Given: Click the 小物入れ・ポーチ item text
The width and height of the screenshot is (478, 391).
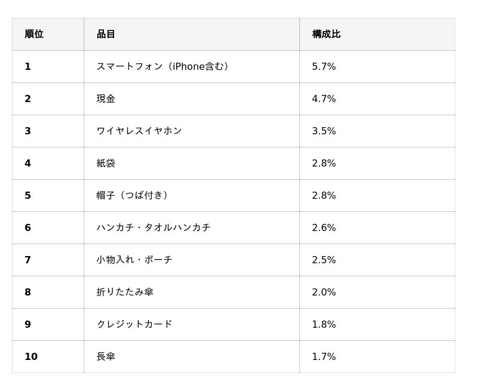Looking at the screenshot, I should 134,260.
